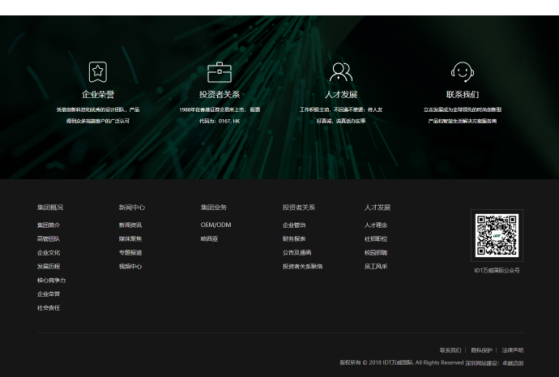This screenshot has width=559, height=377.
Task: Open the 社会责任 footer link
Action: coord(49,307)
